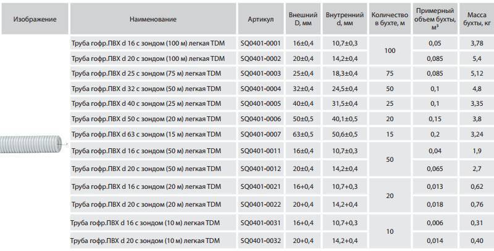This screenshot has height=251, width=494.
Task: Select article SQ0401-0021 cell
Action: click(261, 186)
